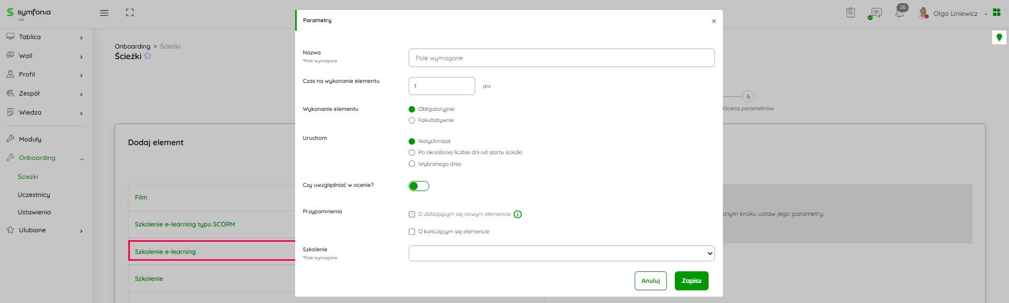This screenshot has width=1009, height=303.
Task: Mark Ścieżki as favorite with star
Action: point(148,56)
